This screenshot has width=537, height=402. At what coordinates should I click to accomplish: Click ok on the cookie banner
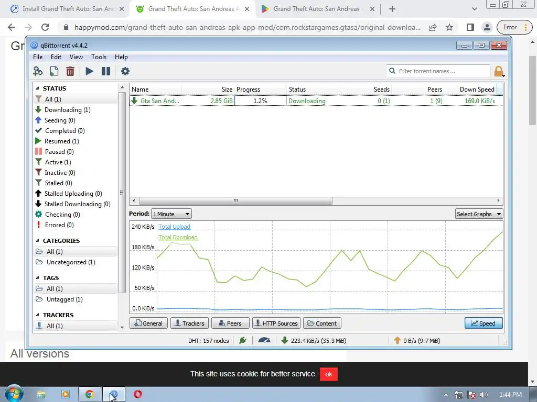(x=328, y=374)
